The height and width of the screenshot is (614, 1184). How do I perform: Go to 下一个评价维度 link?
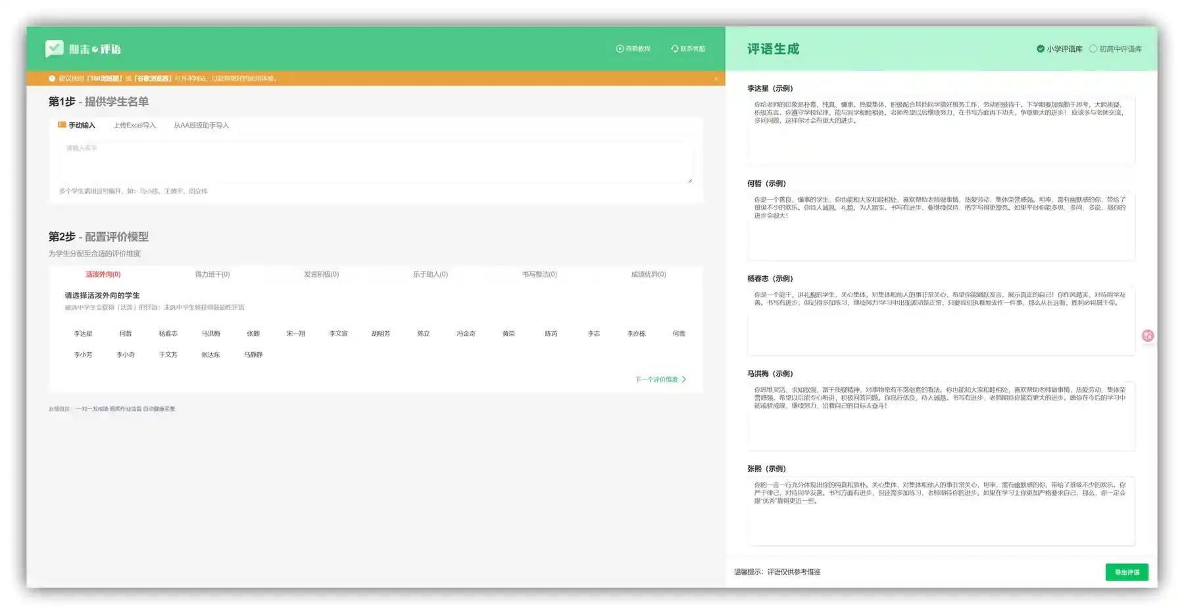coord(656,380)
